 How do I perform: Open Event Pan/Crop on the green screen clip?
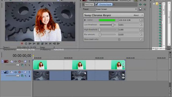[x=123, y=64]
